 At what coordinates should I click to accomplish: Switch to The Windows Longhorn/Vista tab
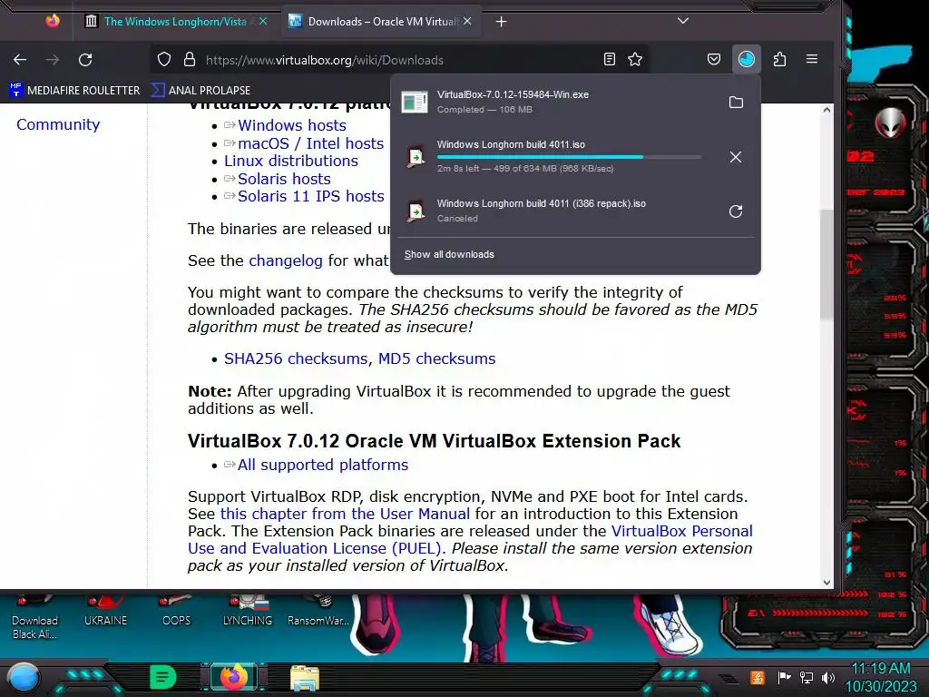[x=175, y=22]
